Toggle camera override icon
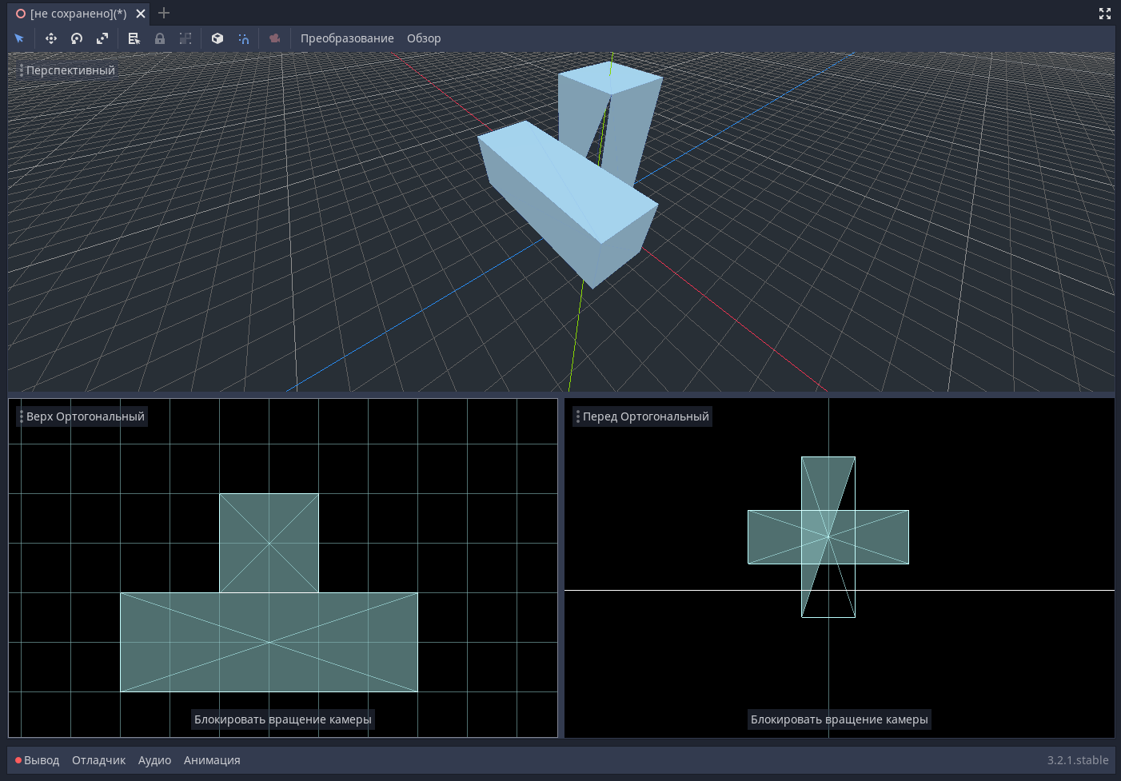This screenshot has height=781, width=1121. [x=275, y=38]
